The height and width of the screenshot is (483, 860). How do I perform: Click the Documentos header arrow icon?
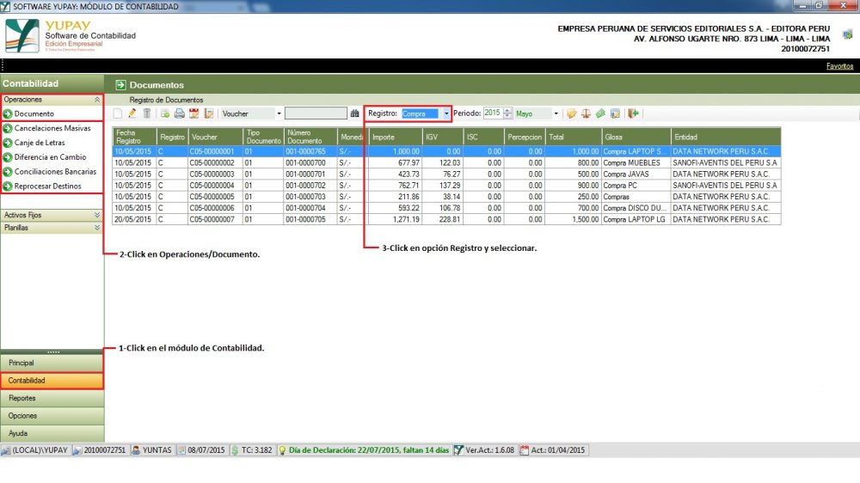pos(120,85)
